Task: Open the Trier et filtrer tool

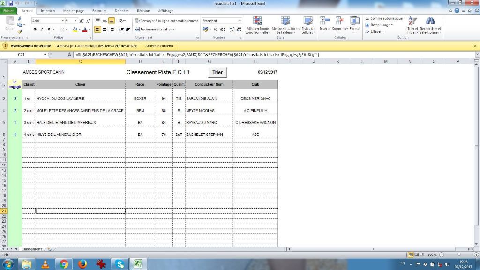Action: [412, 22]
